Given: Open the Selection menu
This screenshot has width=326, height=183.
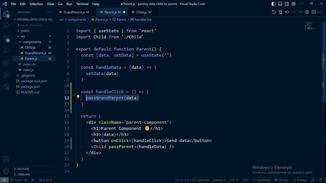Looking at the screenshot, I should [36, 4].
